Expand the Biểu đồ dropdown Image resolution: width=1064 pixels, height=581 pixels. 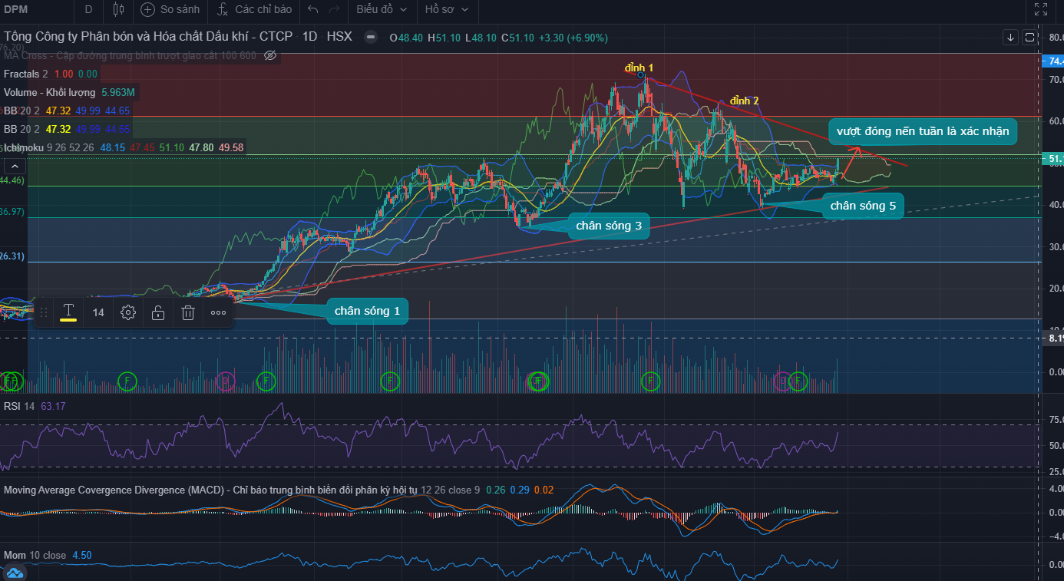pos(382,10)
